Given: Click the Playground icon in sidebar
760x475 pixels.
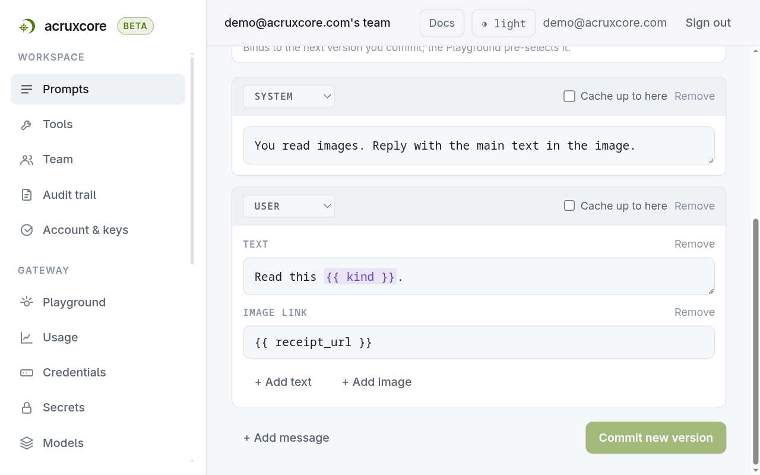Looking at the screenshot, I should (27, 302).
